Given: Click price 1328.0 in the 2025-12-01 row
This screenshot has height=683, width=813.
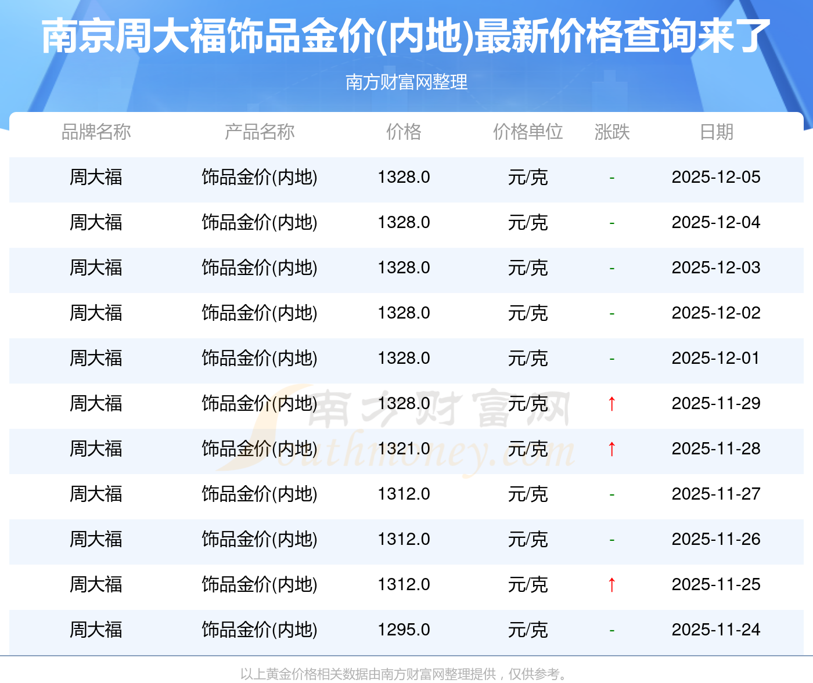Looking at the screenshot, I should click(404, 358).
